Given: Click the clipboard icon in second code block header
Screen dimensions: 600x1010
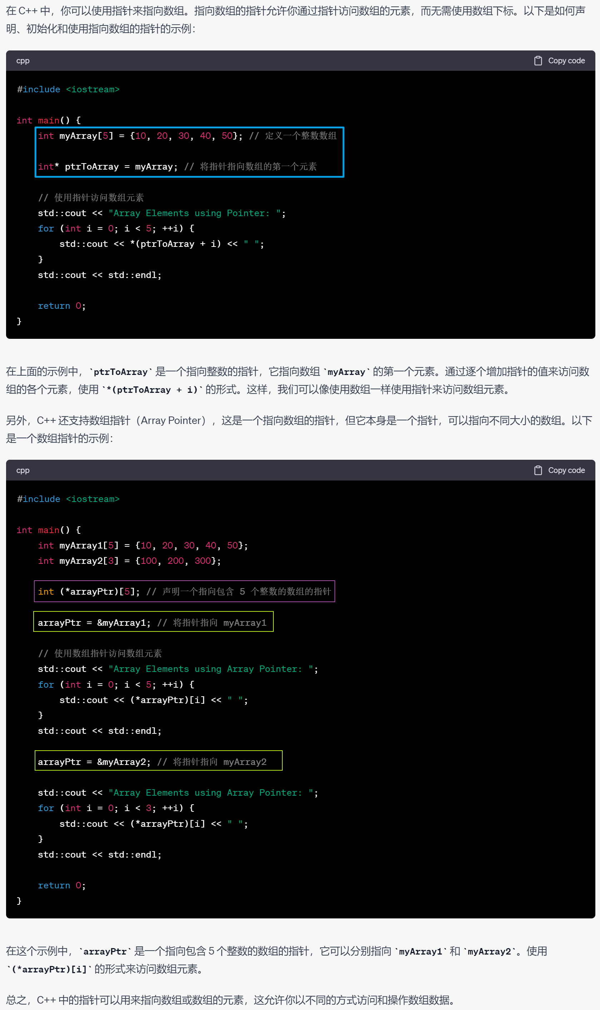Looking at the screenshot, I should pyautogui.click(x=538, y=470).
